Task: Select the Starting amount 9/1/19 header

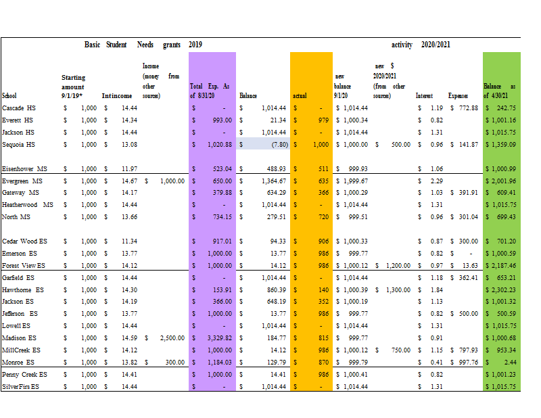Action: pyautogui.click(x=73, y=87)
